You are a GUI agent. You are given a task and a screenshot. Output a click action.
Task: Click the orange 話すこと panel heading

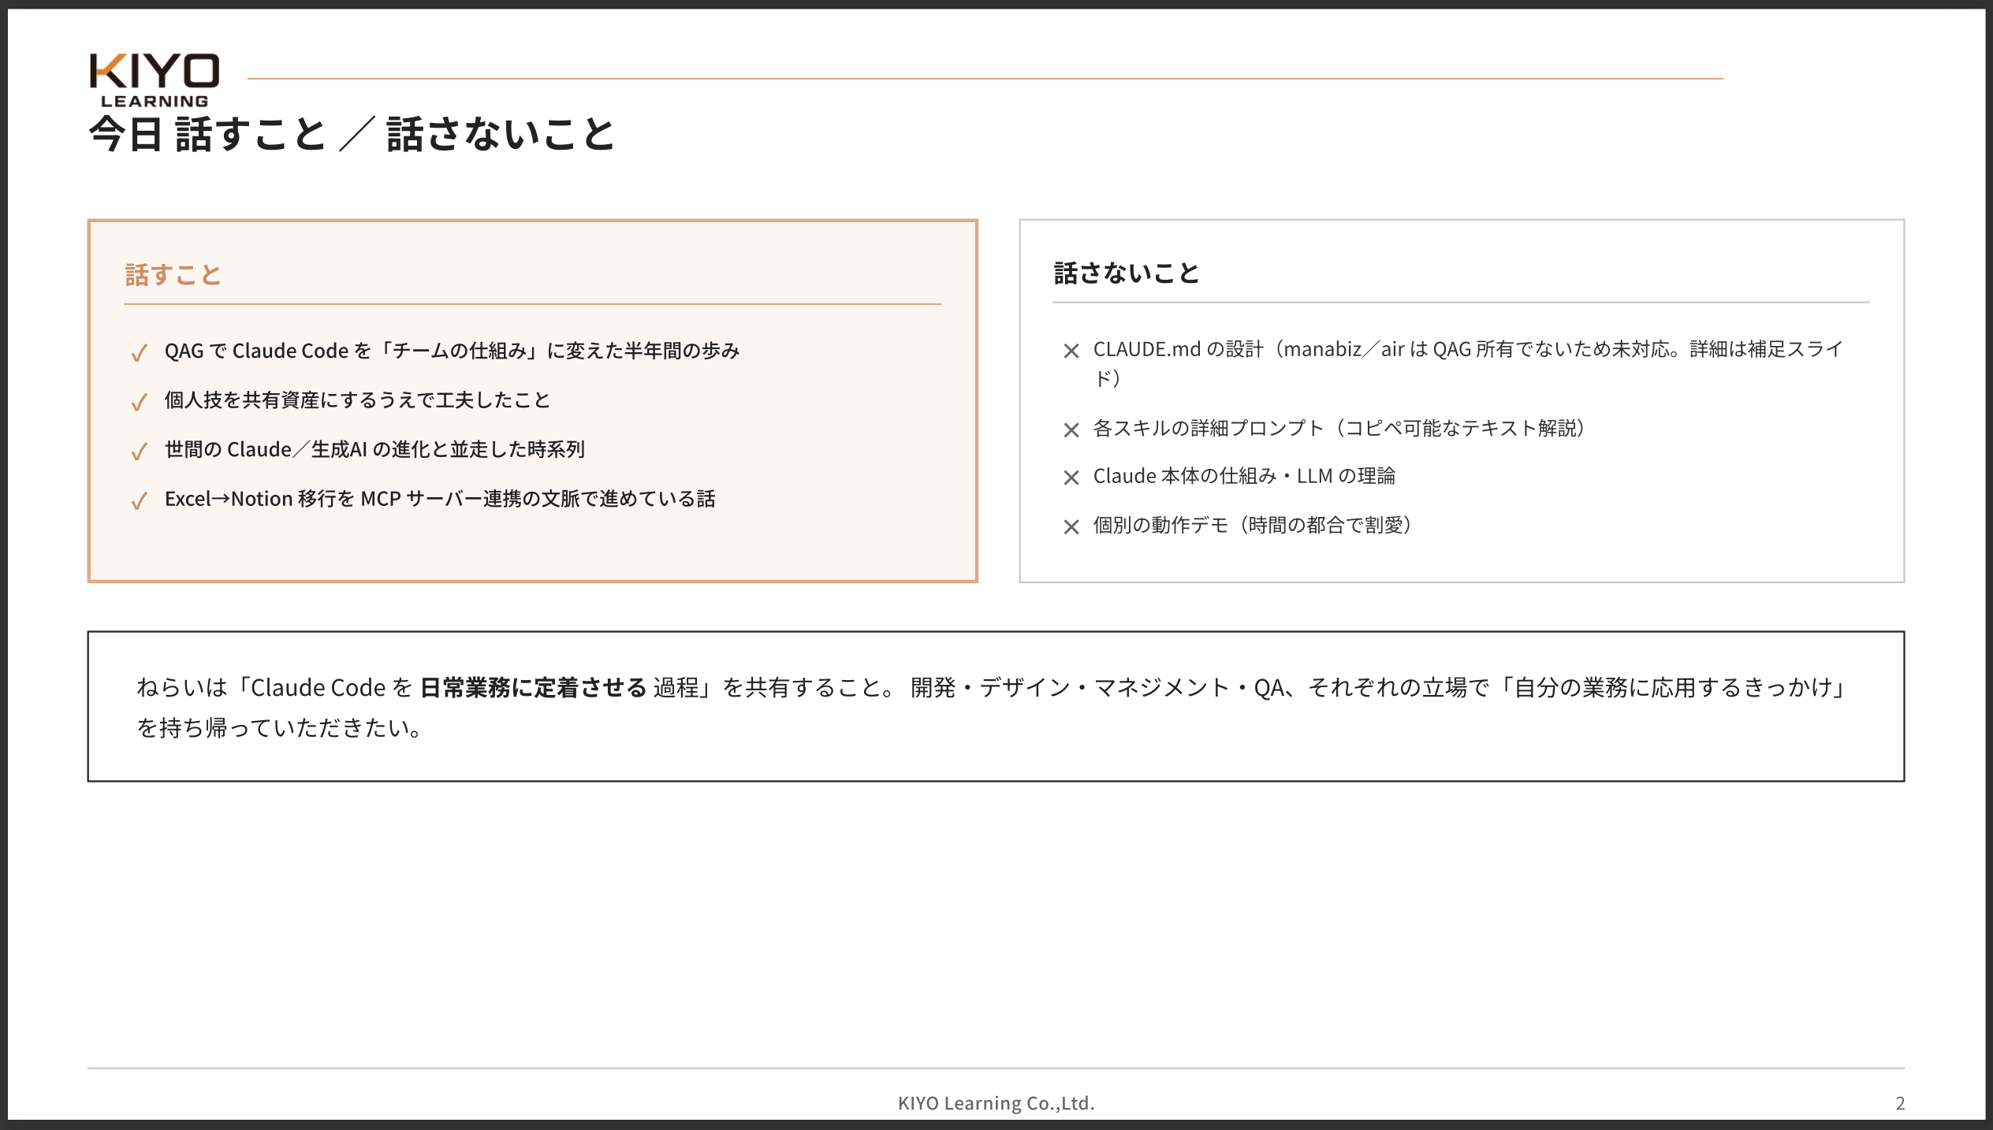173,274
